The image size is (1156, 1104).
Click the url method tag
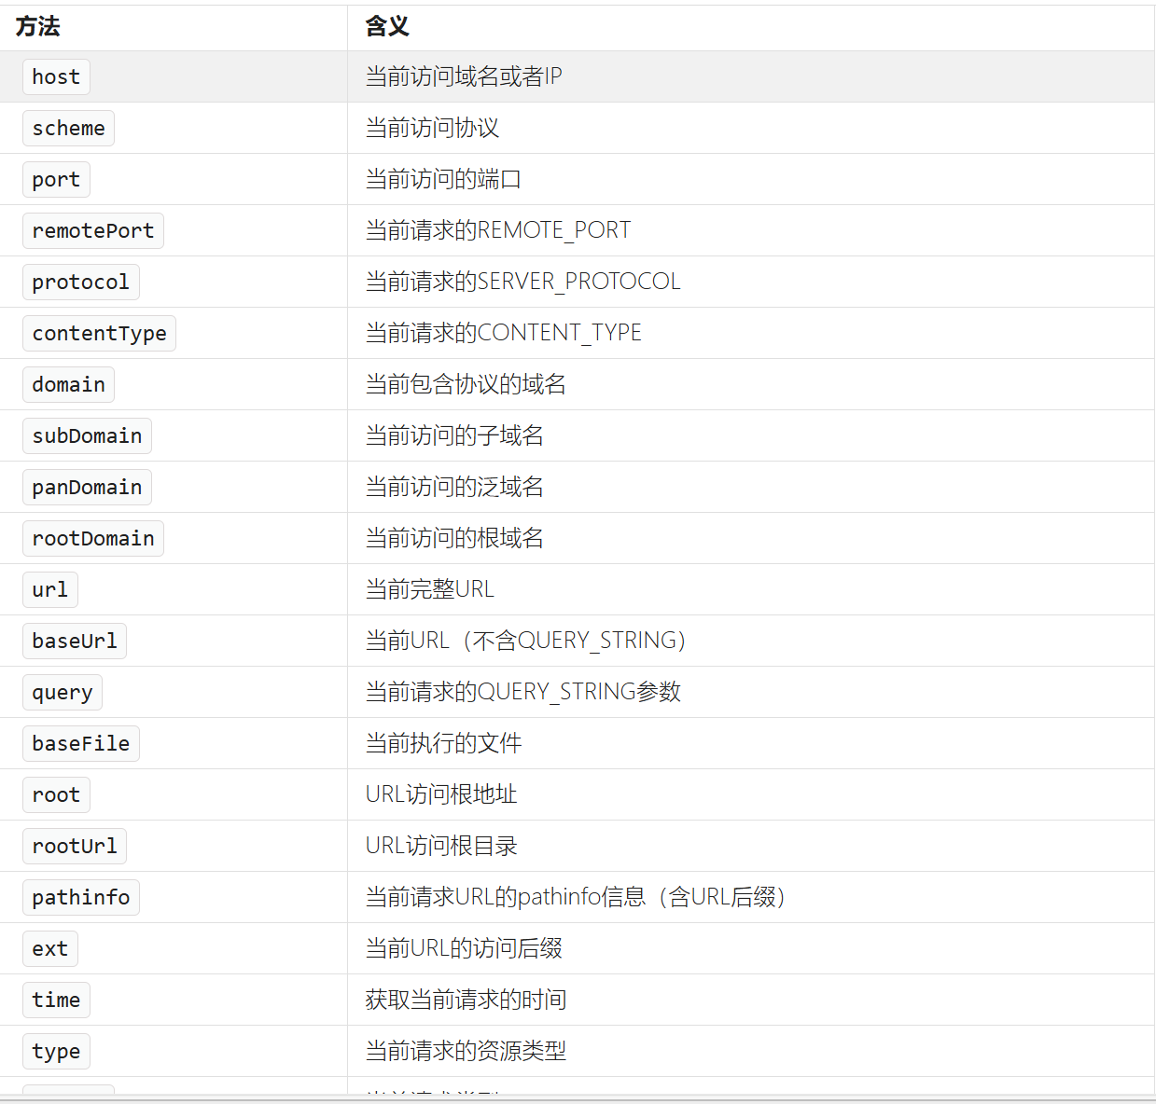click(x=49, y=589)
